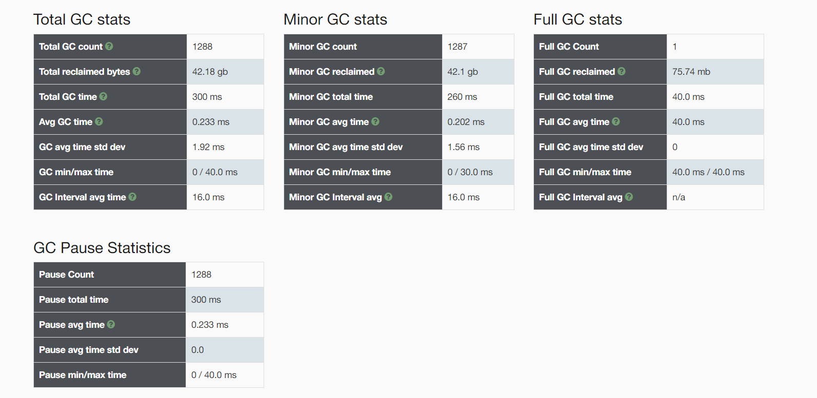Open help for Minor GC reclaimed
Screen dimensions: 817x398
(381, 71)
